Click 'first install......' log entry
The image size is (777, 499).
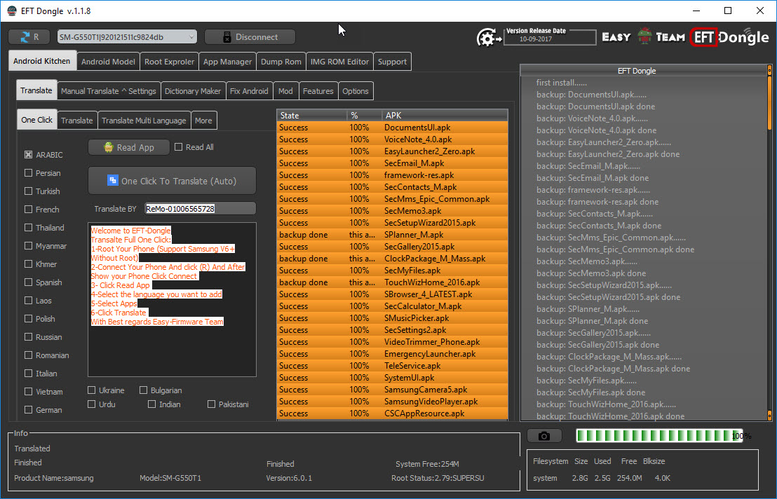pyautogui.click(x=562, y=83)
